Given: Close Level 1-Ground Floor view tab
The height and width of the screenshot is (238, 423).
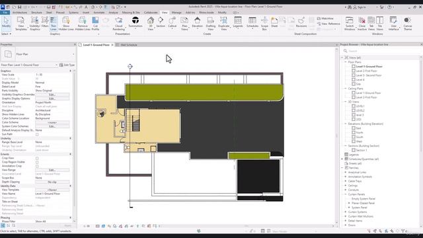Looking at the screenshot, I should (112, 45).
